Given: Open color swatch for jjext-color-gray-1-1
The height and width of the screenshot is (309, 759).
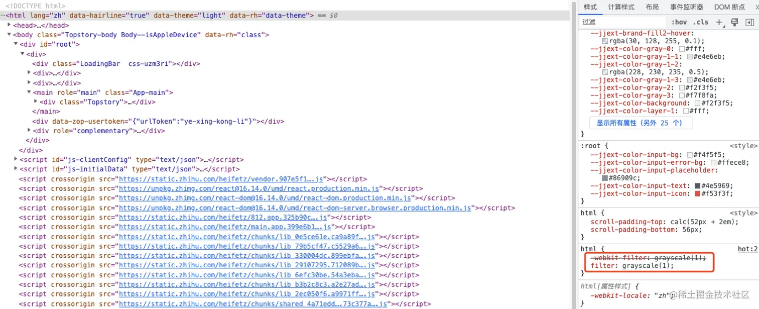Looking at the screenshot, I should 690,57.
